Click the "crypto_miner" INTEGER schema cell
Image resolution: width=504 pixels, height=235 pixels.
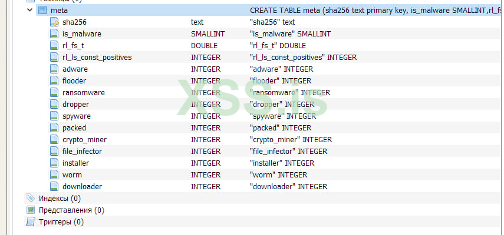point(291,140)
